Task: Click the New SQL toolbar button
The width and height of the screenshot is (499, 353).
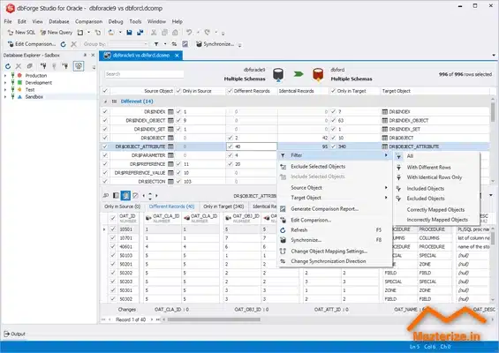Action: click(x=21, y=33)
